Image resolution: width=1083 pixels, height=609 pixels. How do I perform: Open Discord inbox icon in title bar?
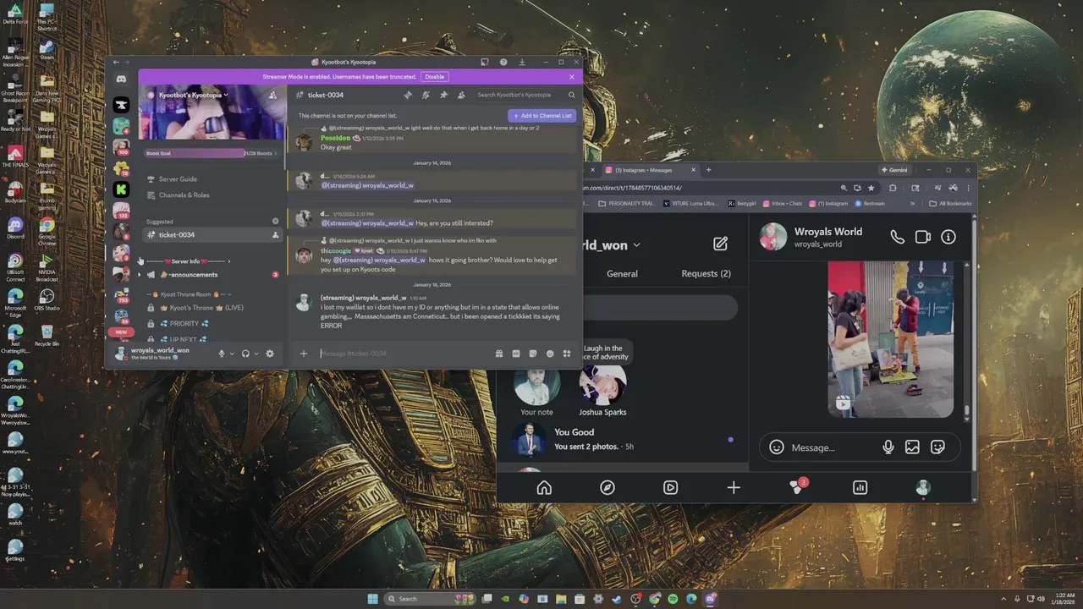(485, 62)
